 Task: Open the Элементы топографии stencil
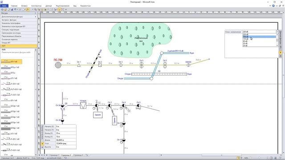pyautogui.click(x=18, y=23)
